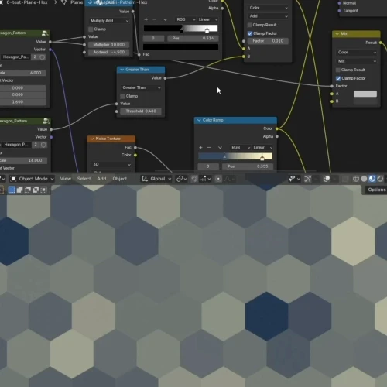Add a stop to lower Color Ramp
The height and width of the screenshot is (387, 387).
tap(200, 148)
